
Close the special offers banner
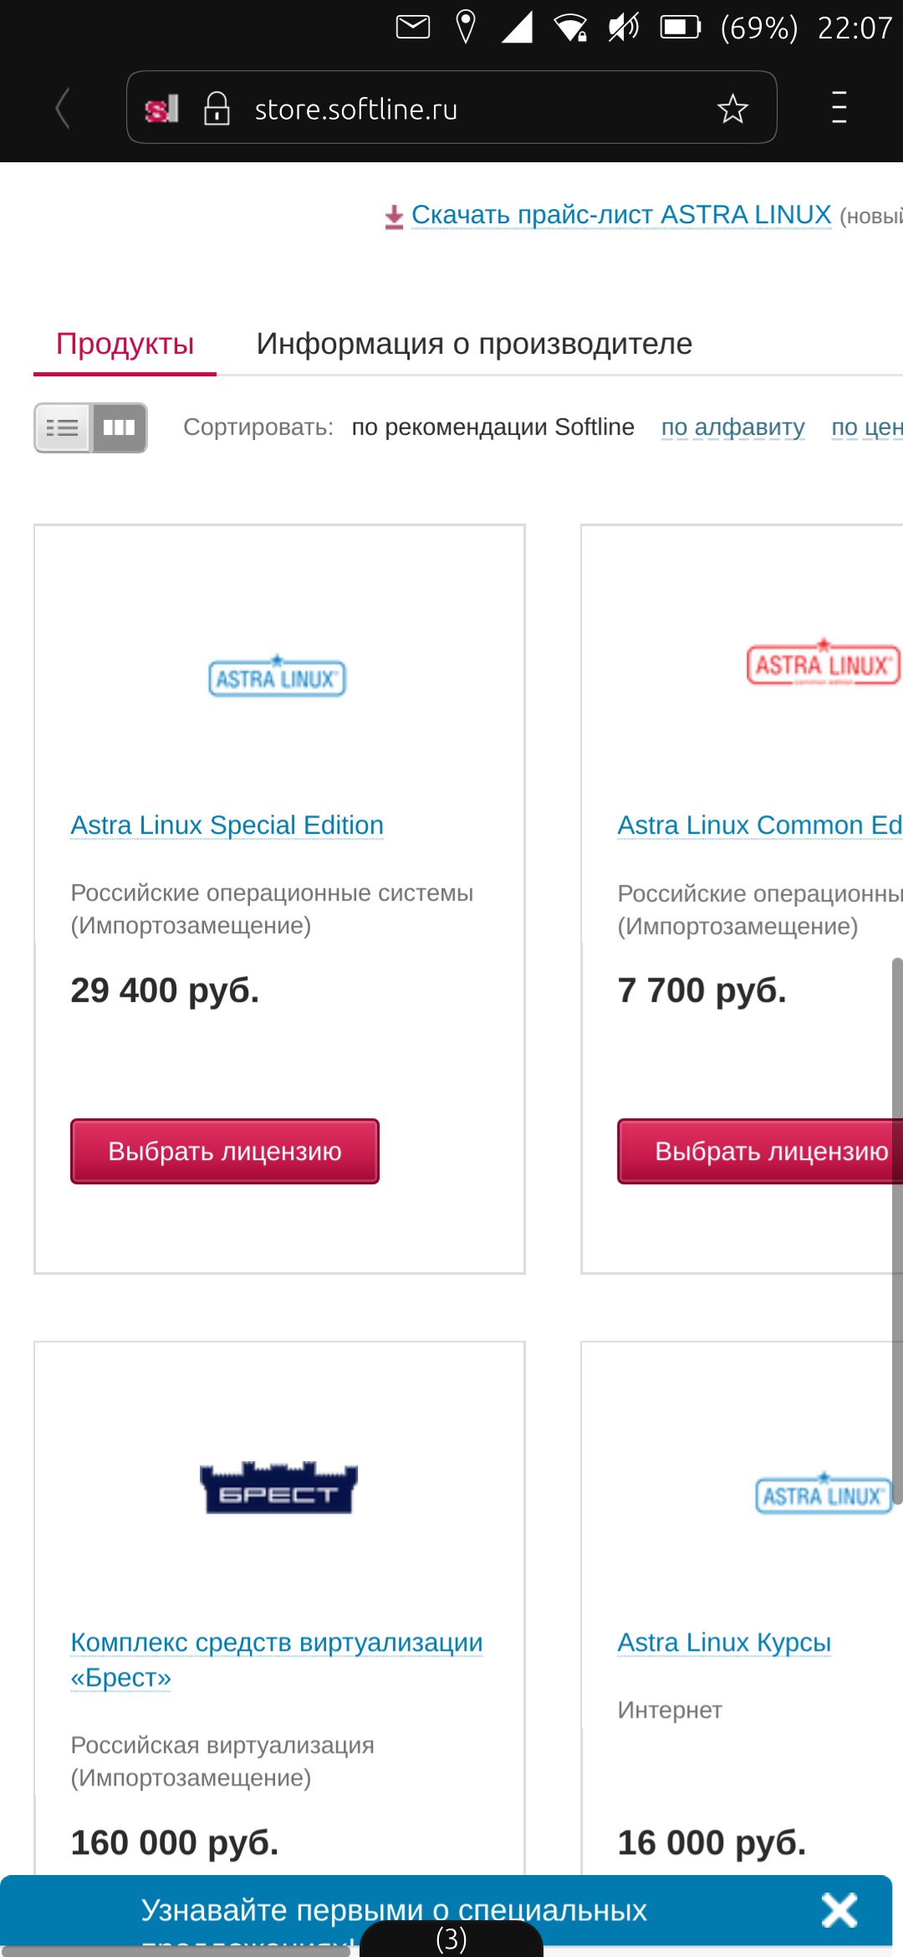point(839,1910)
